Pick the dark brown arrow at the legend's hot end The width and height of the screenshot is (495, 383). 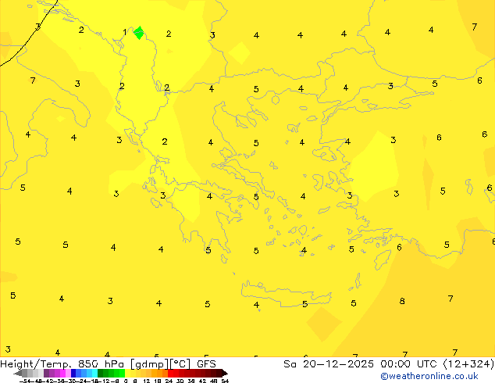tap(225, 373)
